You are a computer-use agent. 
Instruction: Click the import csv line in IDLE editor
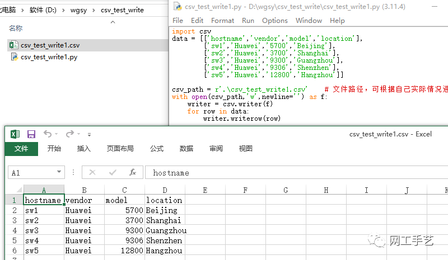coord(192,31)
